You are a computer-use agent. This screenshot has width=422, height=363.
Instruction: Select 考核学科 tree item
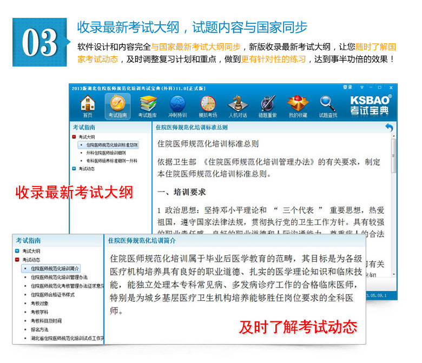(39, 312)
